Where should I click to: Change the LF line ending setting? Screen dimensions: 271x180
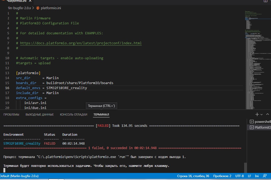click(249, 176)
